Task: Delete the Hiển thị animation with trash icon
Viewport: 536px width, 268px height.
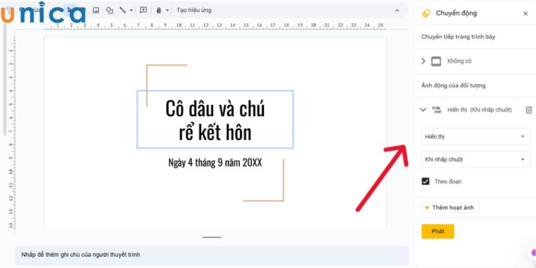Action: coord(529,110)
